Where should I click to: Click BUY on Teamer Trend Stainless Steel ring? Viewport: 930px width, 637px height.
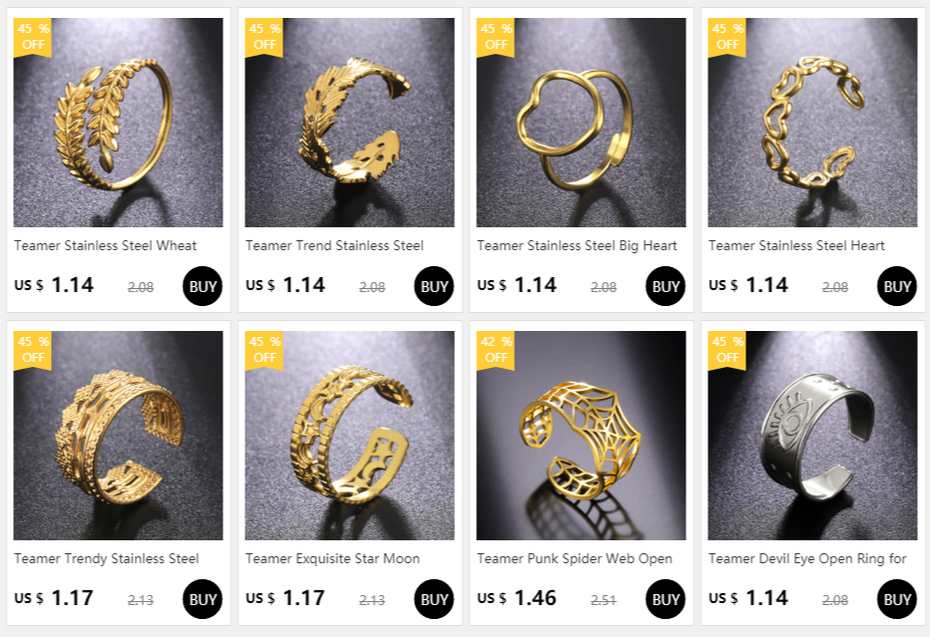point(433,286)
